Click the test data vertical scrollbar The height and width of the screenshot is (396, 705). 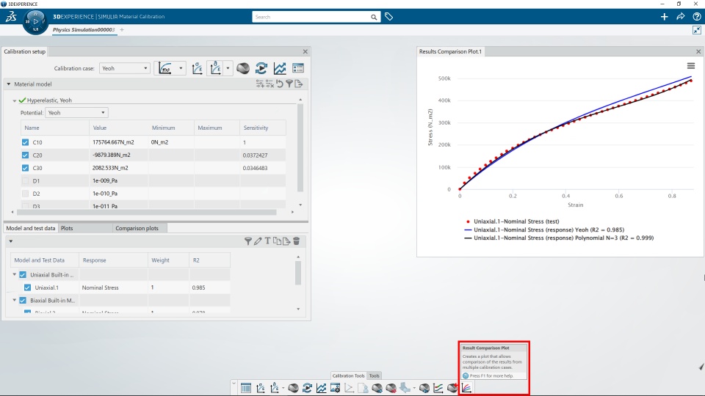pos(298,273)
